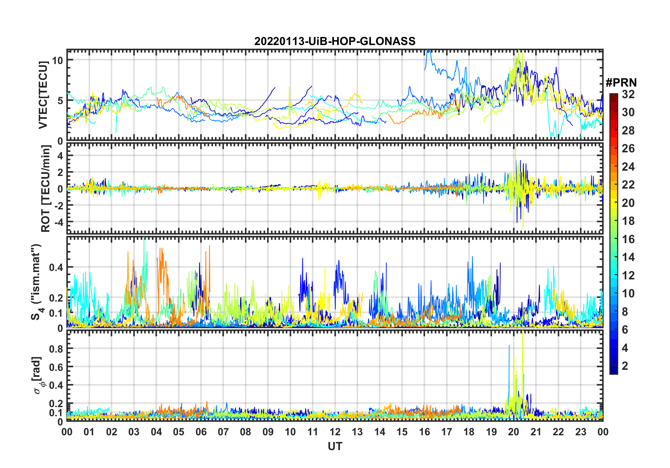Click the PRN colorbar strip

(613, 234)
